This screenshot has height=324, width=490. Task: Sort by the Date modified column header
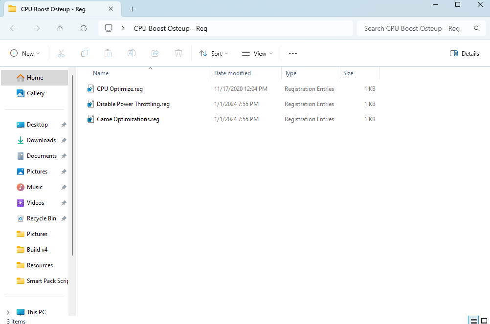click(x=232, y=73)
